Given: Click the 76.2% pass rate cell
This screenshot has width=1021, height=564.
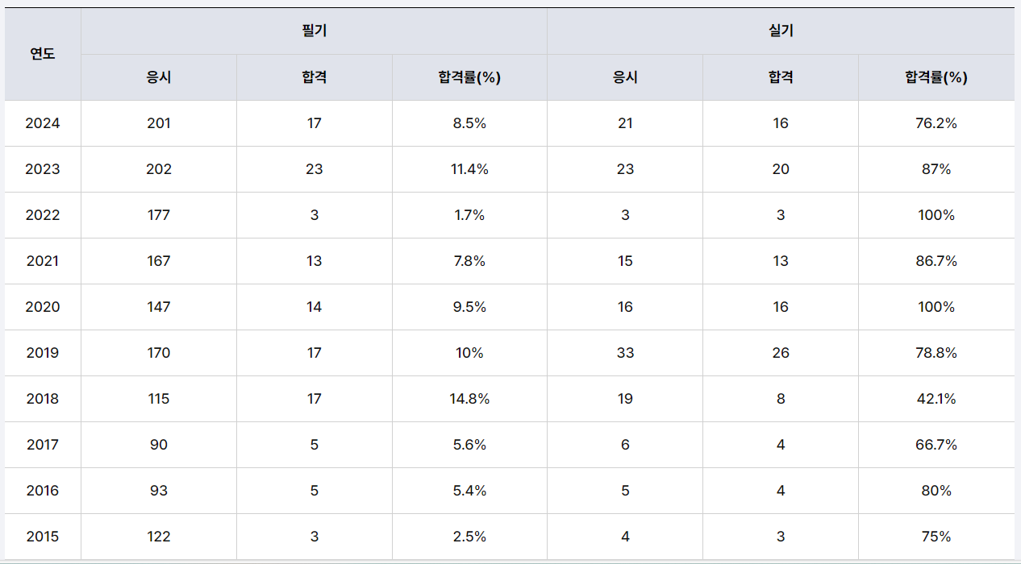Looking at the screenshot, I should click(x=936, y=123).
